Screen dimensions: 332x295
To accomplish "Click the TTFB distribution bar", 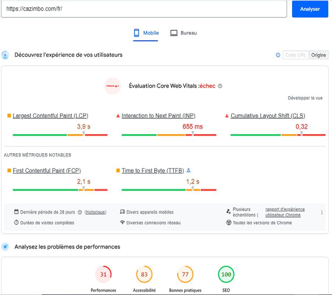I will 169,190.
